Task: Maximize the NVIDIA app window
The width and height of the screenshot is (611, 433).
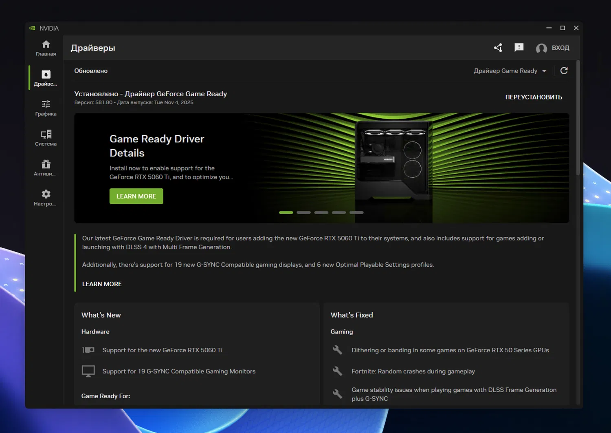Action: 563,28
